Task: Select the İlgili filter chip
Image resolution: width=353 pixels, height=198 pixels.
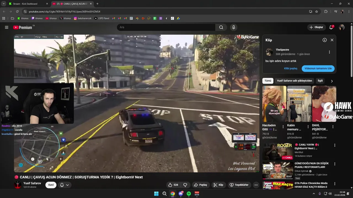Action: [320, 81]
